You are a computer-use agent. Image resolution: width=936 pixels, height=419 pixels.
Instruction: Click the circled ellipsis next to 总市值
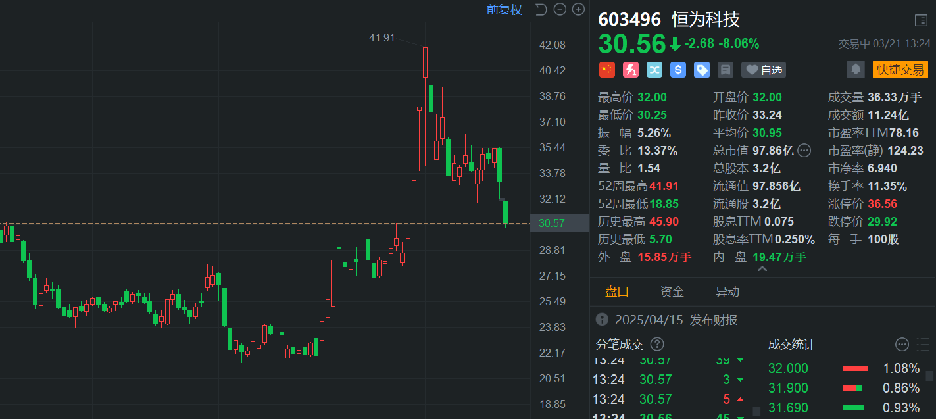pos(804,151)
